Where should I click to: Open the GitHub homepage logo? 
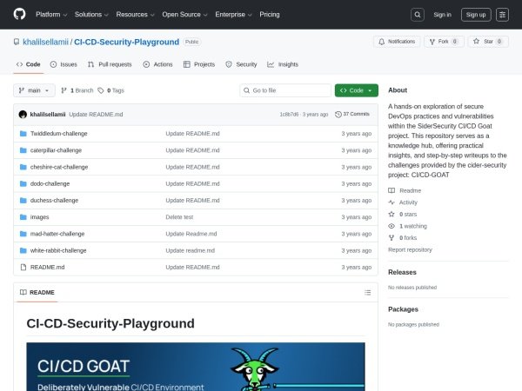(x=19, y=14)
